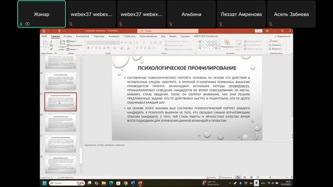Image resolution: width=333 pixels, height=187 pixels.
Task: Click the Slide Sorter view icon in status bar
Action: click(x=245, y=177)
